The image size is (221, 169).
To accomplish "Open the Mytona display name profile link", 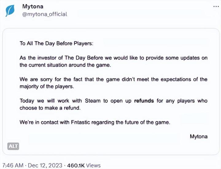I will pyautogui.click(x=33, y=6).
